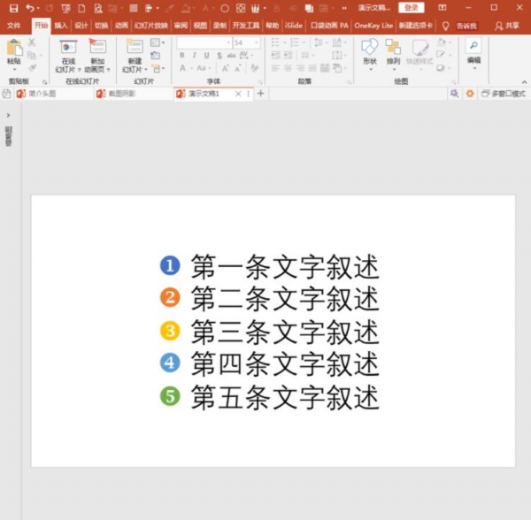Switch to the 设计 design tab

coord(81,26)
